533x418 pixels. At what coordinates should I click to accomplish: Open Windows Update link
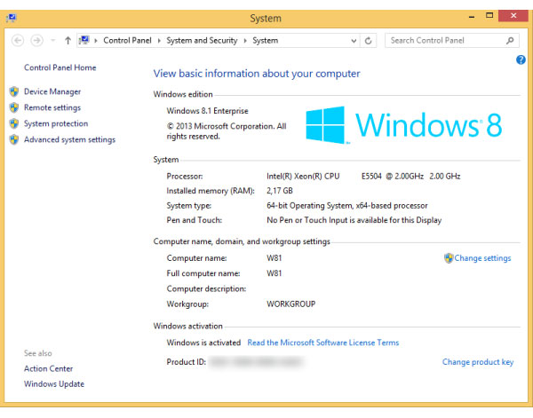(54, 384)
